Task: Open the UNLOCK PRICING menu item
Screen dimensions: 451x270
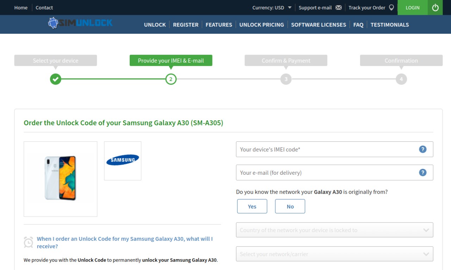Action: [x=261, y=25]
